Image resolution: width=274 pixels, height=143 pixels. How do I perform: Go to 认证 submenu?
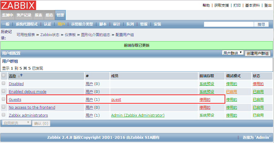click(x=48, y=24)
